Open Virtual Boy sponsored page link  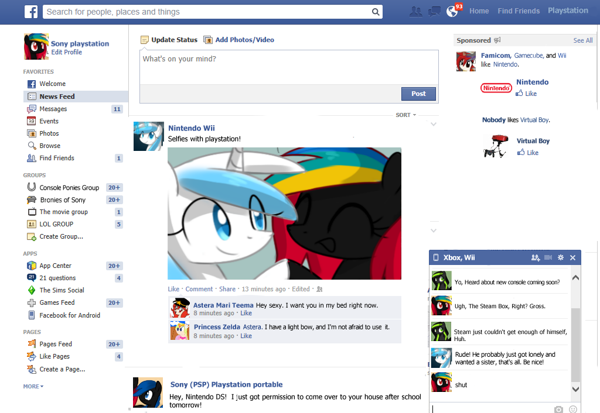[x=533, y=141]
